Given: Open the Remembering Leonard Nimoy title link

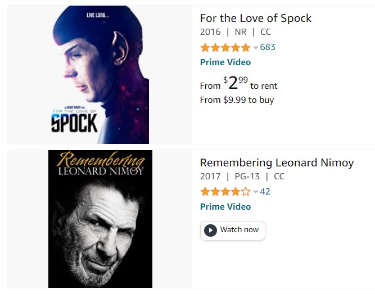Looking at the screenshot, I should tap(277, 162).
